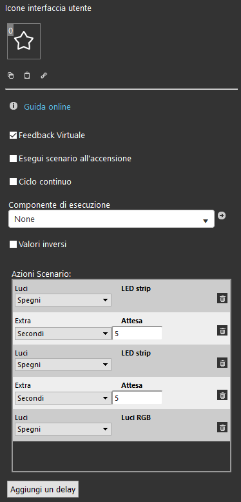Open first LED strip Spegni dropdown

tap(63, 300)
